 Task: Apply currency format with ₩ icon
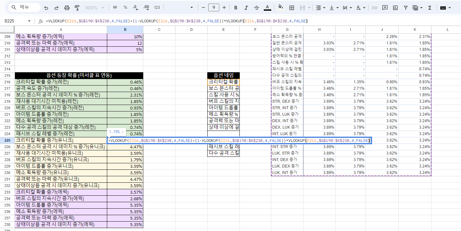(115, 7)
